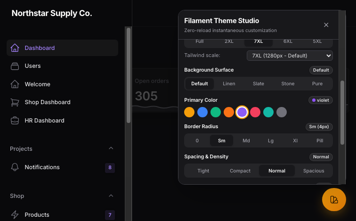The width and height of the screenshot is (356, 221).
Task: Pick the teal primary color swatch
Action: pyautogui.click(x=268, y=112)
